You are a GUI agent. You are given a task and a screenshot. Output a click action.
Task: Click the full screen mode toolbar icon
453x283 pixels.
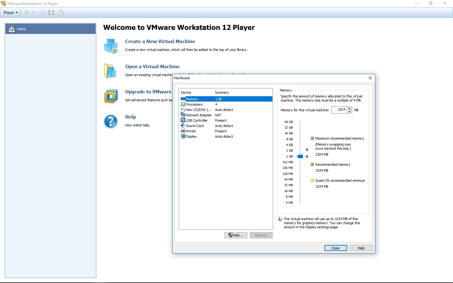51,13
